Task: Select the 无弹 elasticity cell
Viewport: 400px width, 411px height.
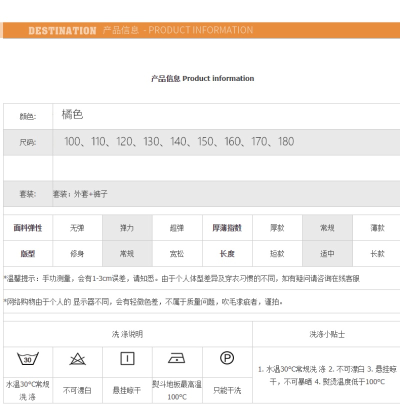Action: pyautogui.click(x=77, y=228)
